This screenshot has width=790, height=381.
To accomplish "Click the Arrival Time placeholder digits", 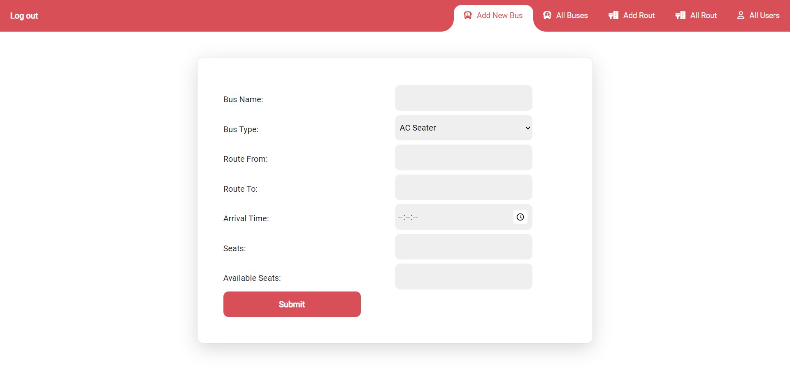I will (408, 217).
